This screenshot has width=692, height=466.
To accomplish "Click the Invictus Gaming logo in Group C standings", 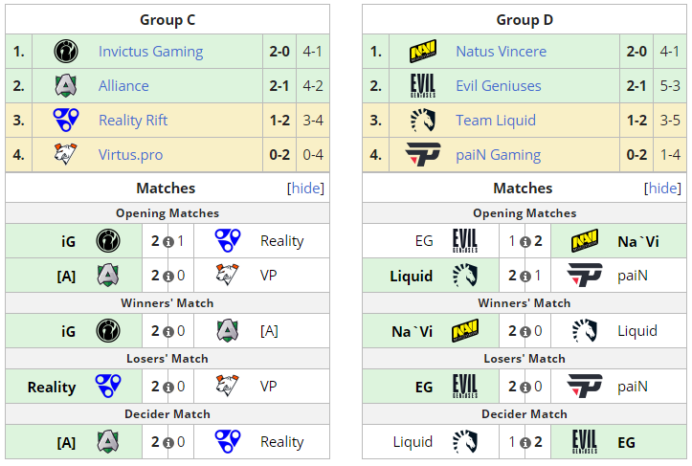I will coord(67,52).
